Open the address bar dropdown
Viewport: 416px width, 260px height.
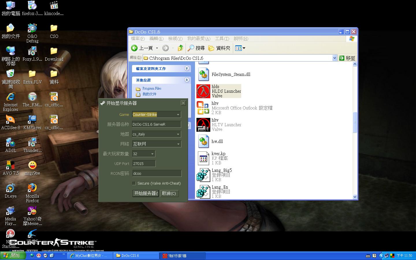point(335,58)
